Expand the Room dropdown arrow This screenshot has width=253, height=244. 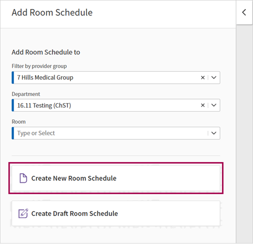(x=214, y=133)
